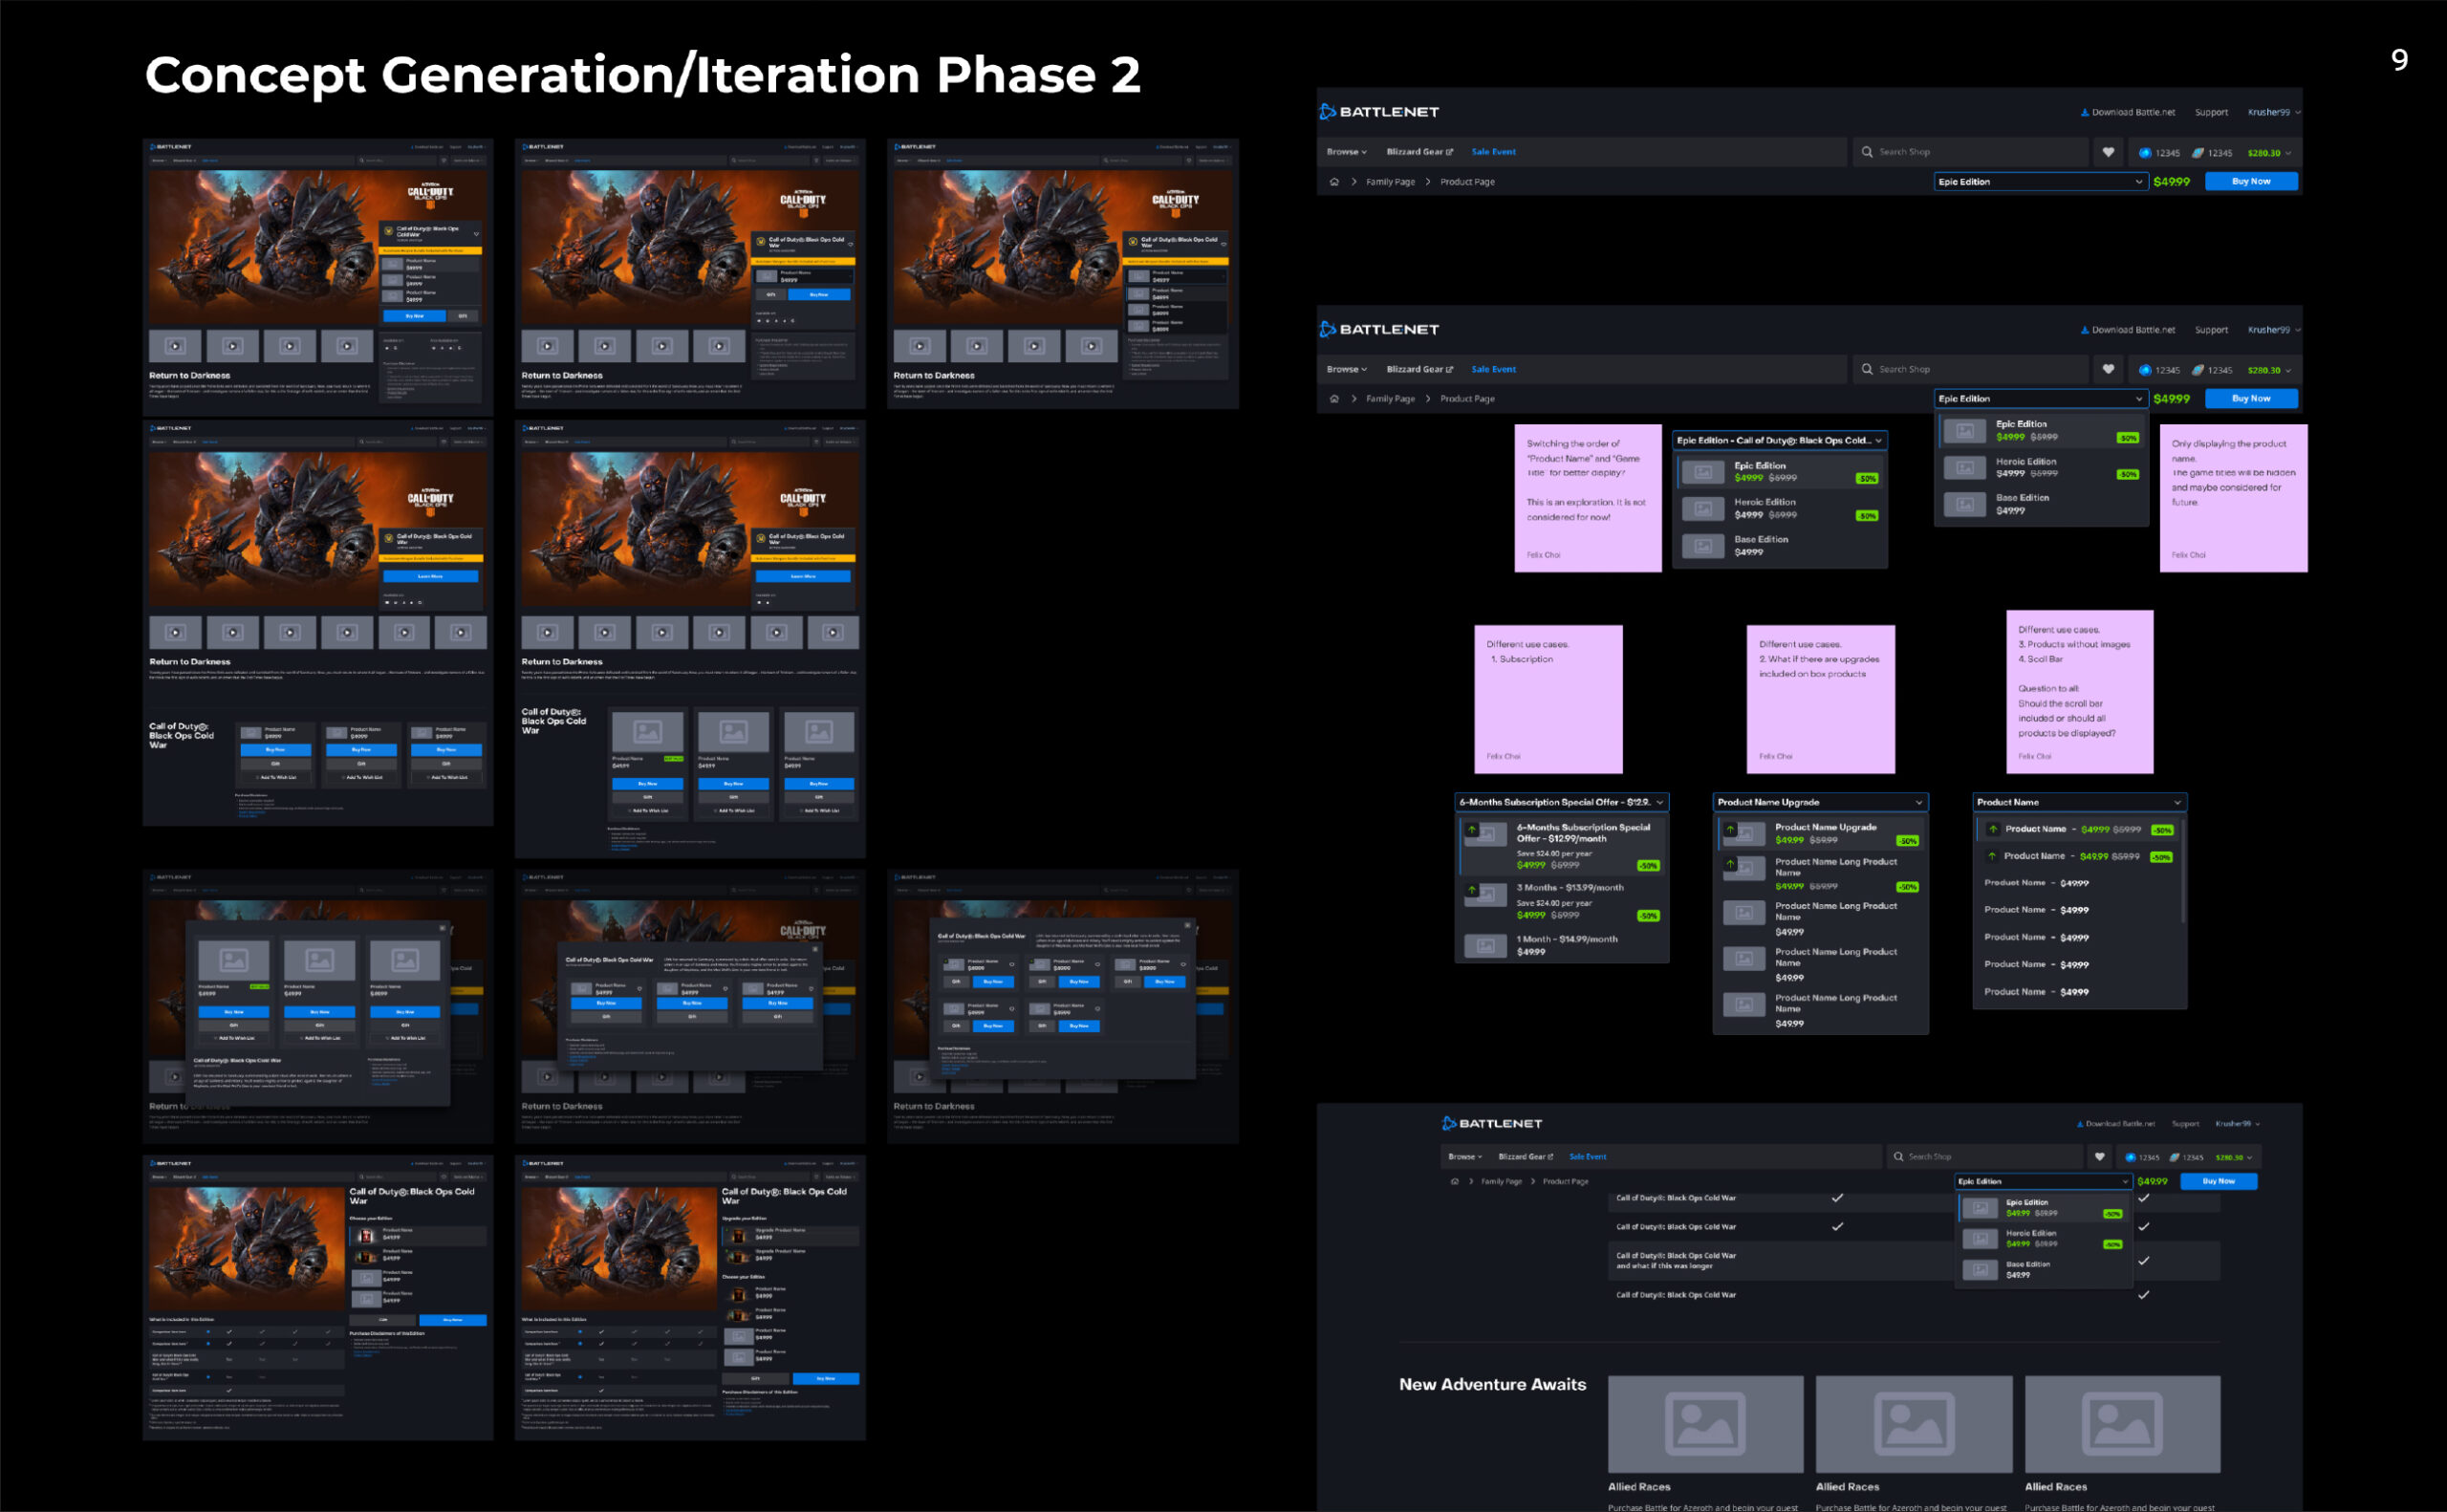This screenshot has width=2447, height=1512.
Task: Click Family Page breadcrumb in the topmost header
Action: (x=1390, y=182)
